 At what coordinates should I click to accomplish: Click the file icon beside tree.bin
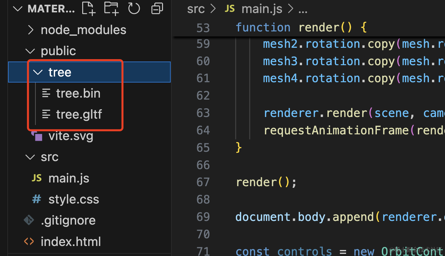[46, 94]
